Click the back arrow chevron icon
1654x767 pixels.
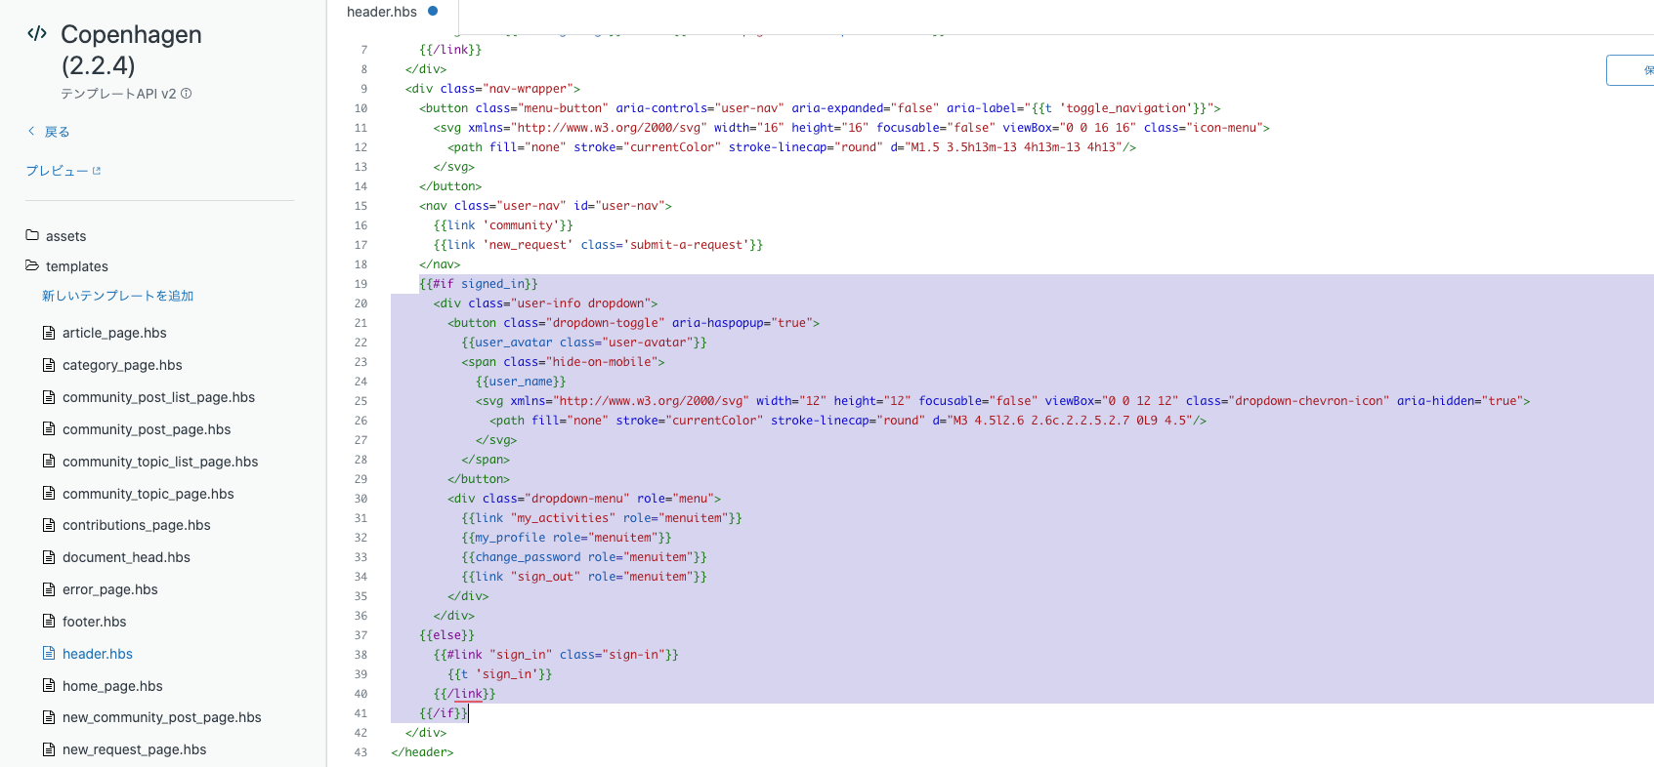31,132
